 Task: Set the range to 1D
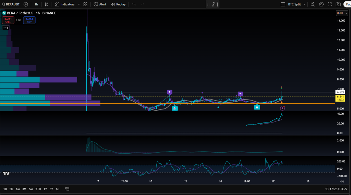pyautogui.click(x=5, y=189)
